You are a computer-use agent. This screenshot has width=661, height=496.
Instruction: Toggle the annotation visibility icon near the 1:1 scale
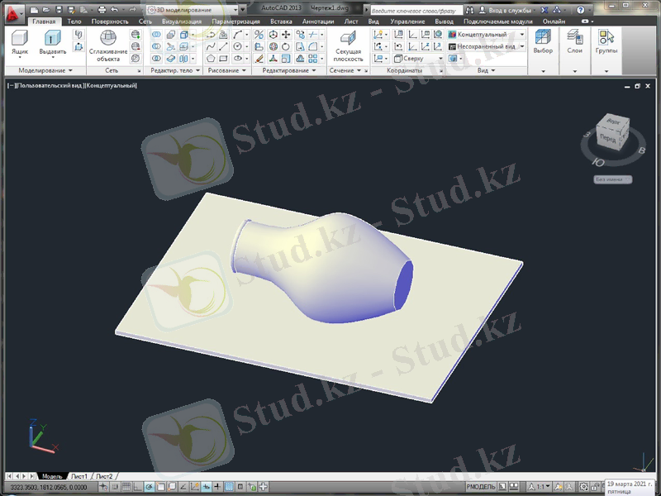coord(558,485)
